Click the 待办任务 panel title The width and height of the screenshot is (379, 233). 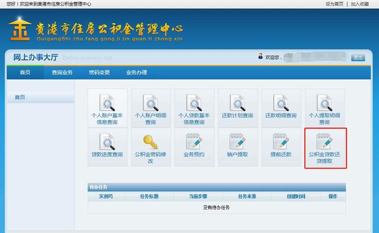[98, 187]
